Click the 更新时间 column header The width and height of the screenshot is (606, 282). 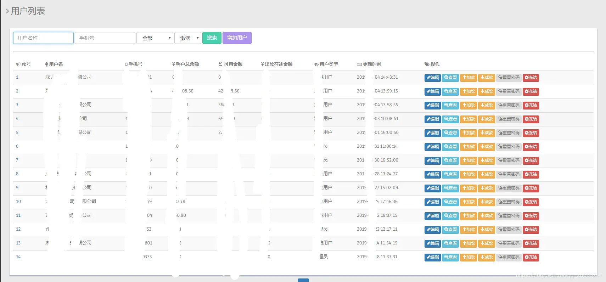pyautogui.click(x=369, y=64)
